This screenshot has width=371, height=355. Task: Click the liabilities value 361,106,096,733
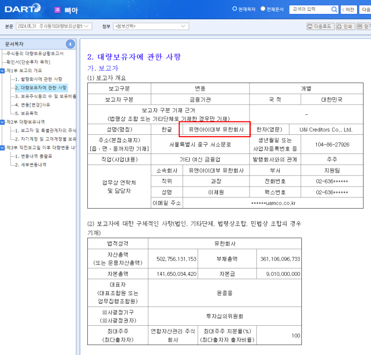tap(280, 259)
